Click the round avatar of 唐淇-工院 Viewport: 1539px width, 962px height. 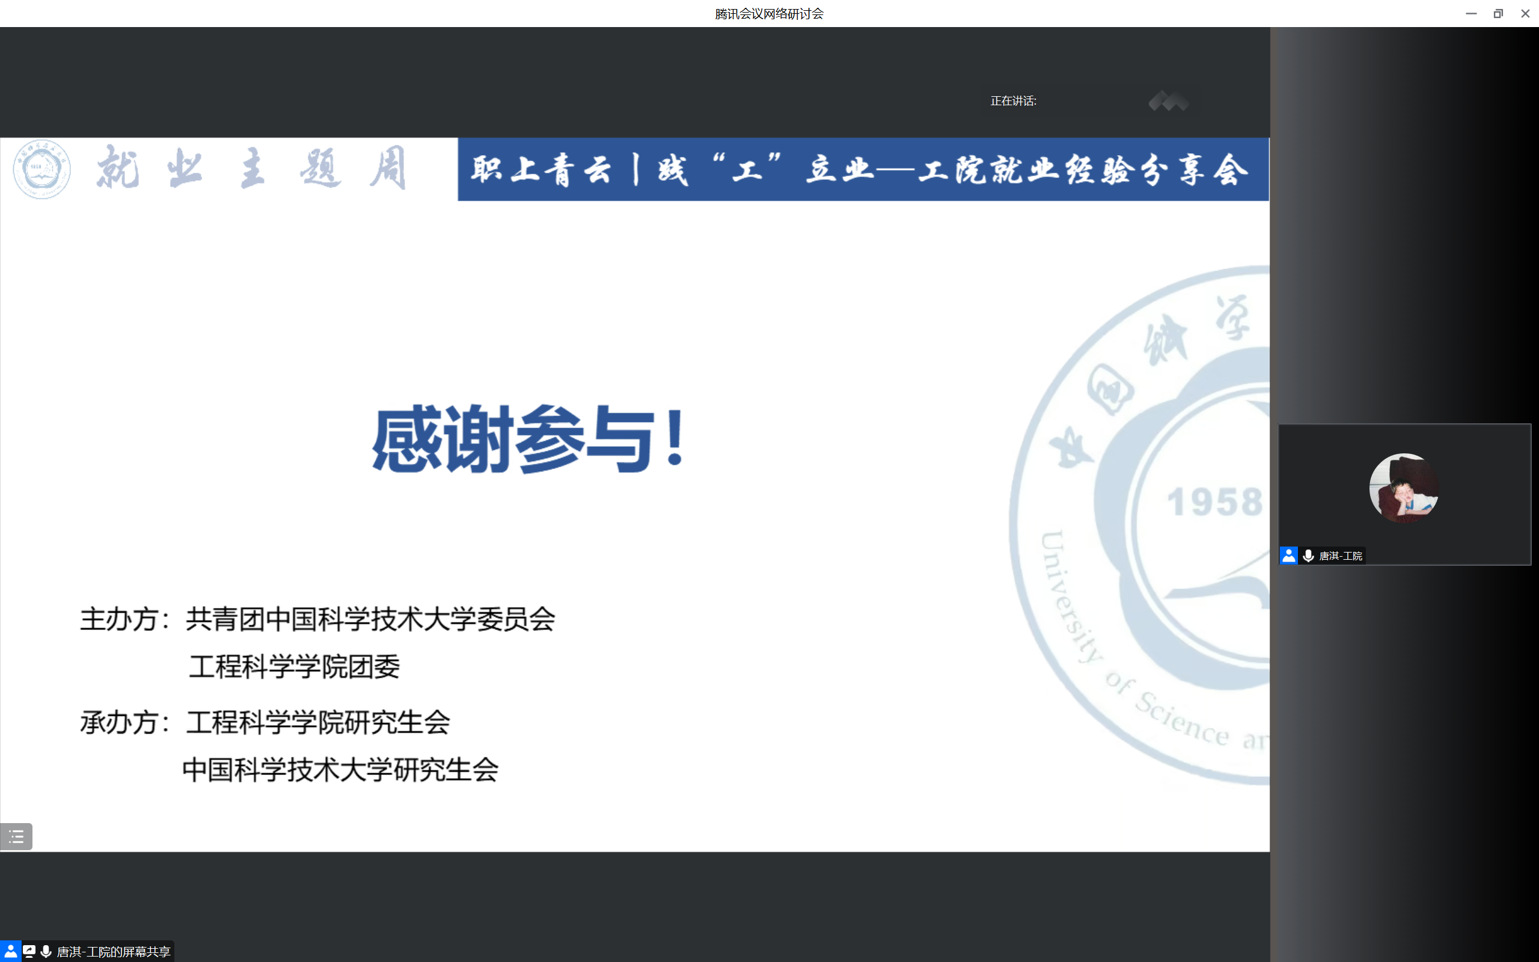(1404, 488)
